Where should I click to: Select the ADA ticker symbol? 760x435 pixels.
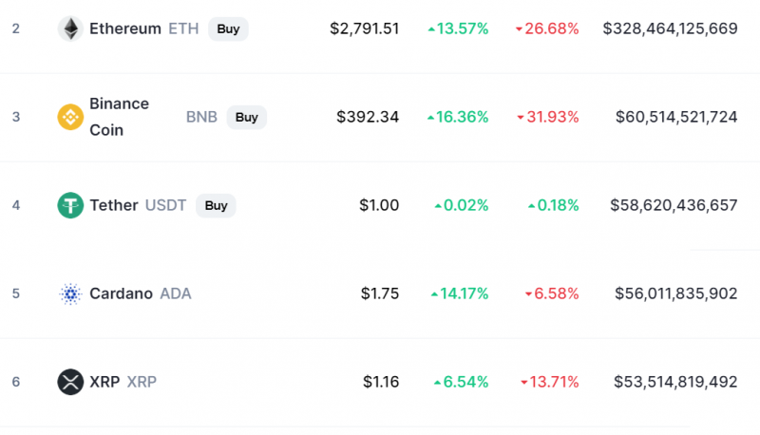[176, 293]
